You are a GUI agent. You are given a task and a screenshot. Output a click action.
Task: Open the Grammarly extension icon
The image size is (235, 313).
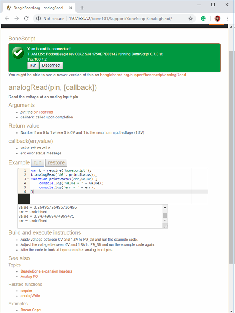click(203, 19)
